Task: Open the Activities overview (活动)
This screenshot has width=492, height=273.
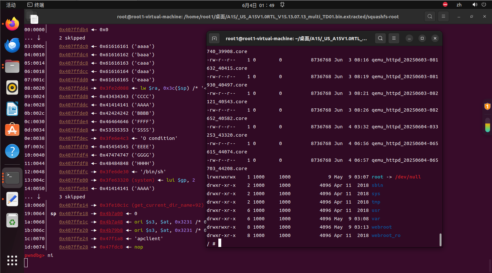Action: coord(11,5)
